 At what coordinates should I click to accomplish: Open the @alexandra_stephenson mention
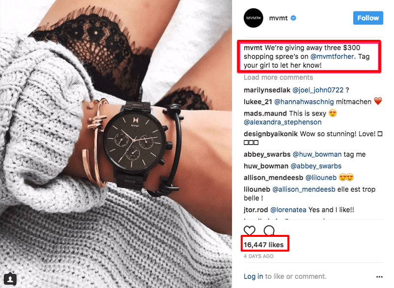click(282, 122)
